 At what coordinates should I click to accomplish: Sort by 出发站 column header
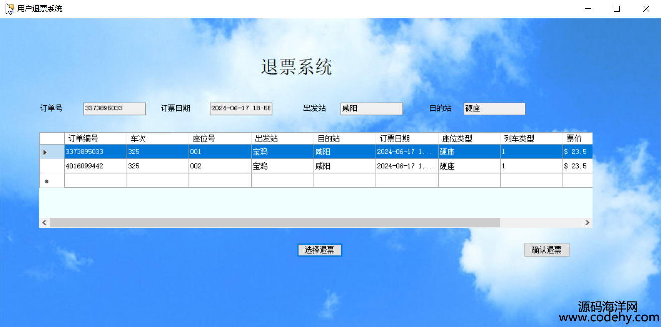pos(283,139)
